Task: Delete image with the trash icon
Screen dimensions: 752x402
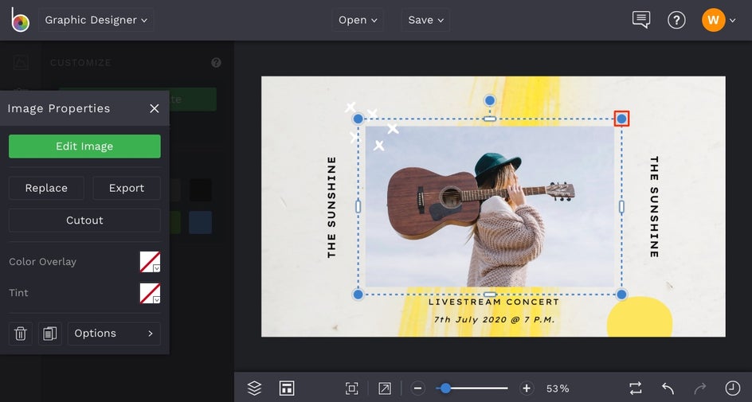Action: pyautogui.click(x=20, y=334)
